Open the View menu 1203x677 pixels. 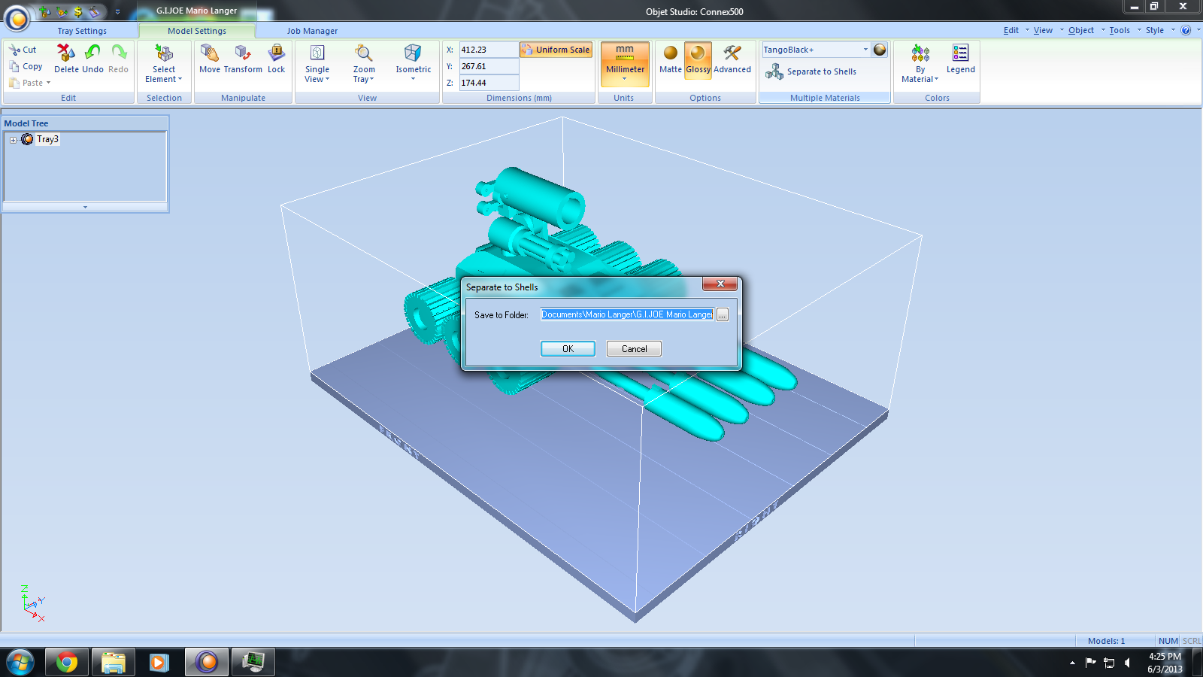click(x=1043, y=30)
